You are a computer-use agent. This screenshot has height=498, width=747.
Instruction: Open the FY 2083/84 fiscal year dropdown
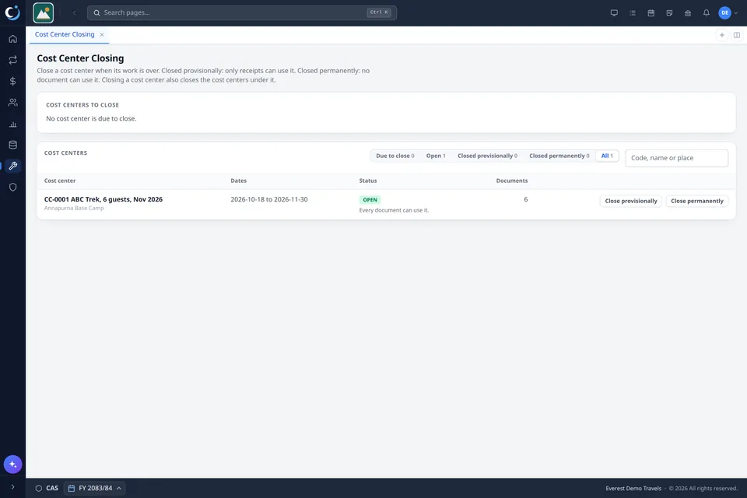[94, 488]
